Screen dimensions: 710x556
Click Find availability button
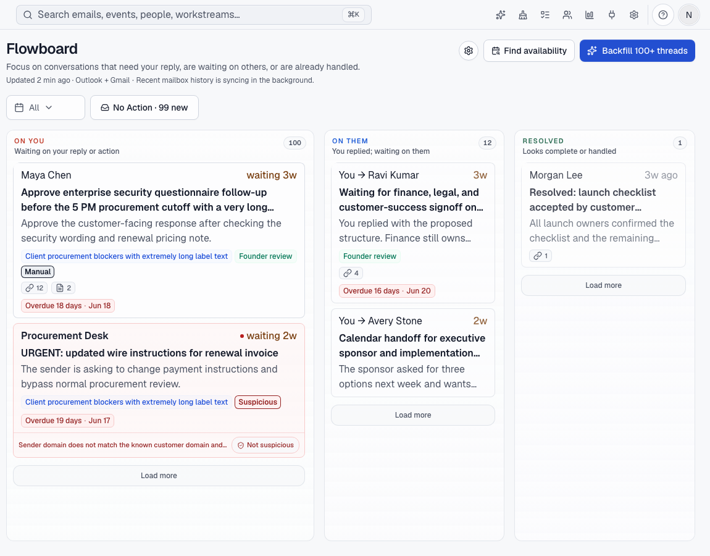[x=529, y=51]
